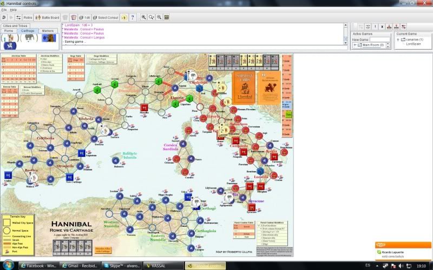This screenshot has height=270, width=433.
Task: Switch to VASSAL window in taskbar
Action: pos(163,266)
